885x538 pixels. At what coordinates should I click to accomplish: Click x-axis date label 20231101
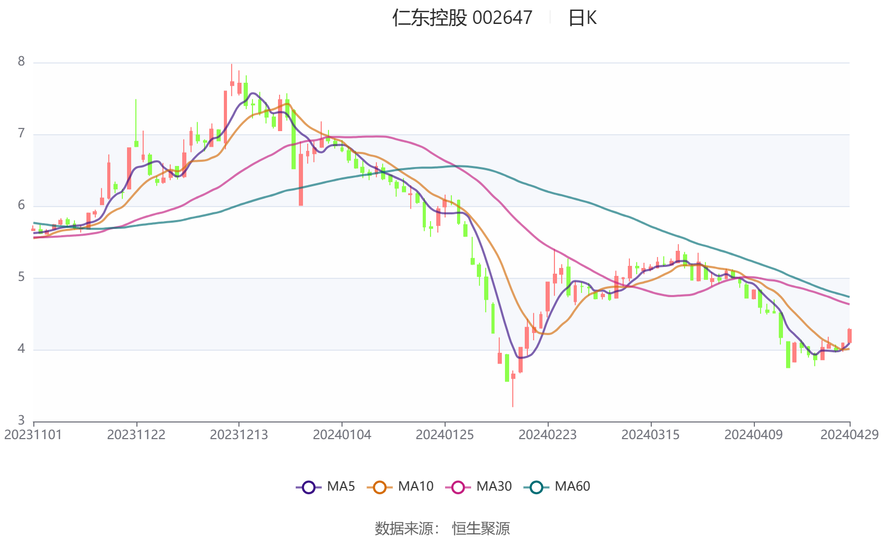pyautogui.click(x=33, y=434)
